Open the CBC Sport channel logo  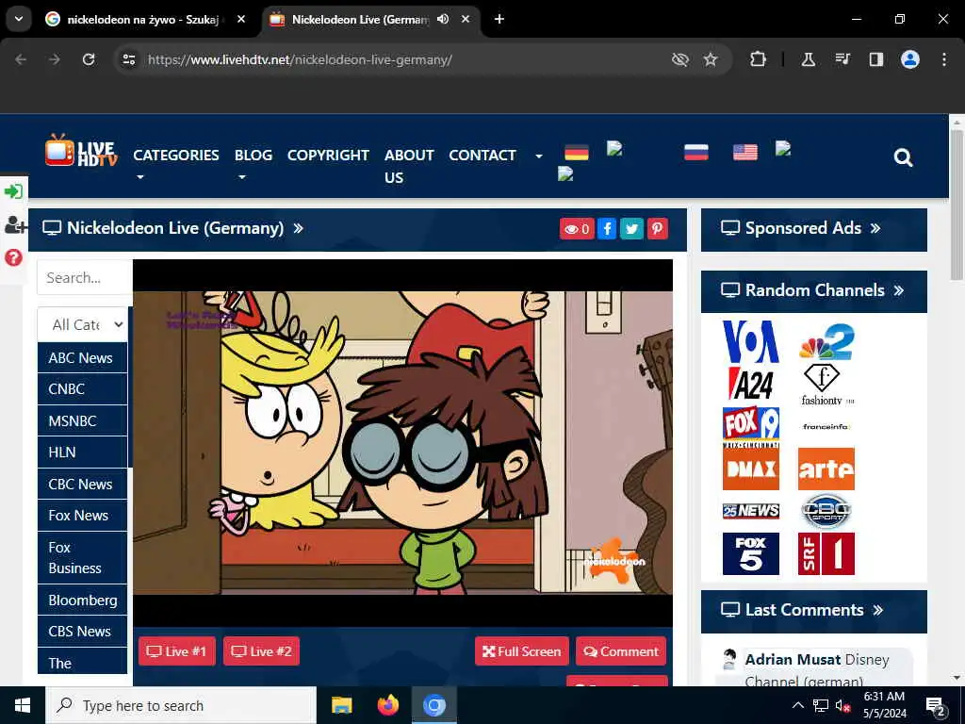[826, 511]
